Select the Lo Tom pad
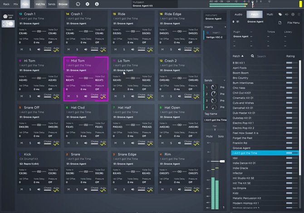The height and width of the screenshot is (213, 304). tap(132, 64)
